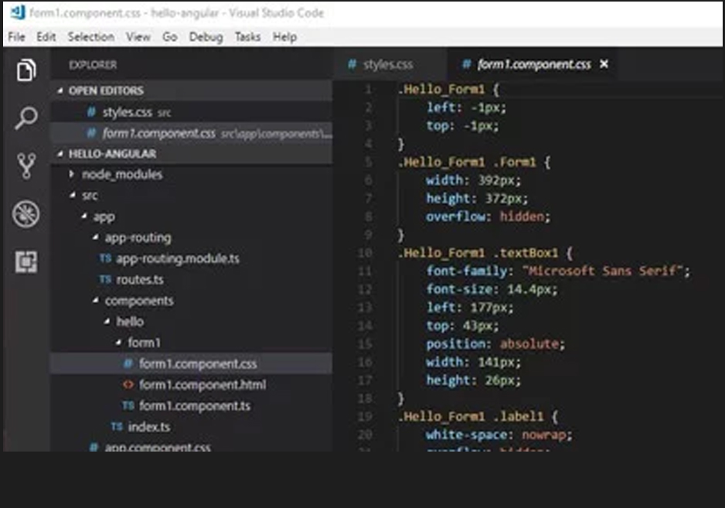Screen dimensions: 725x508
Task: Click the 'Microsoft Sans Serif' font-family value
Action: pos(602,271)
